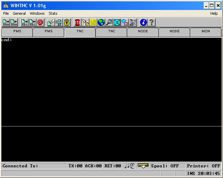
Task: Open the General menu
Action: click(19, 13)
